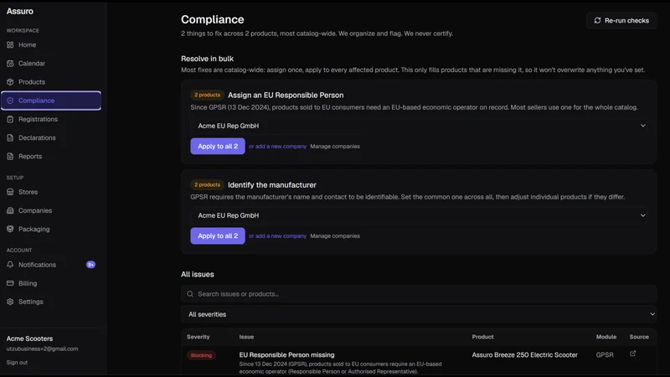Click the '2 products' badge beside Identify the manufacturer
The image size is (670, 377).
point(207,184)
